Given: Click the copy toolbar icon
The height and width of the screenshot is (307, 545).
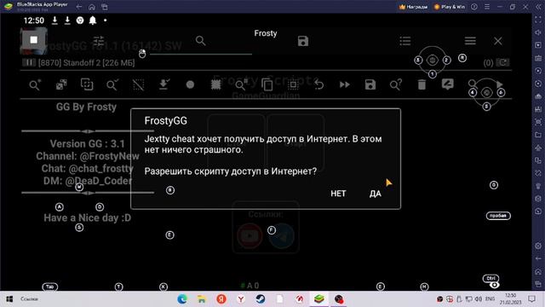Looking at the screenshot, I should pyautogui.click(x=267, y=84).
